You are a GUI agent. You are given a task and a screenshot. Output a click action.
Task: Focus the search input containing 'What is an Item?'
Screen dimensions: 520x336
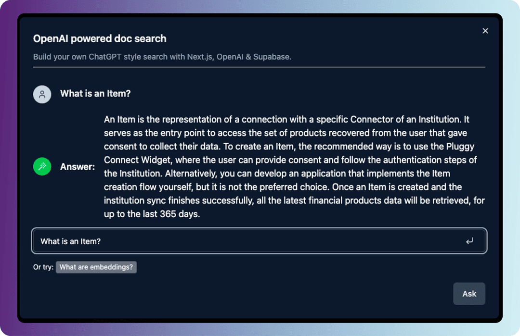point(260,241)
